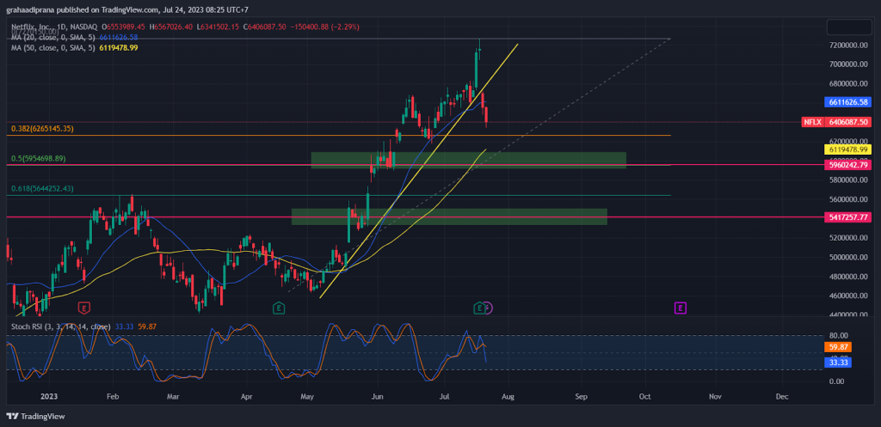Click the 2023 label on time axis

pyautogui.click(x=48, y=396)
